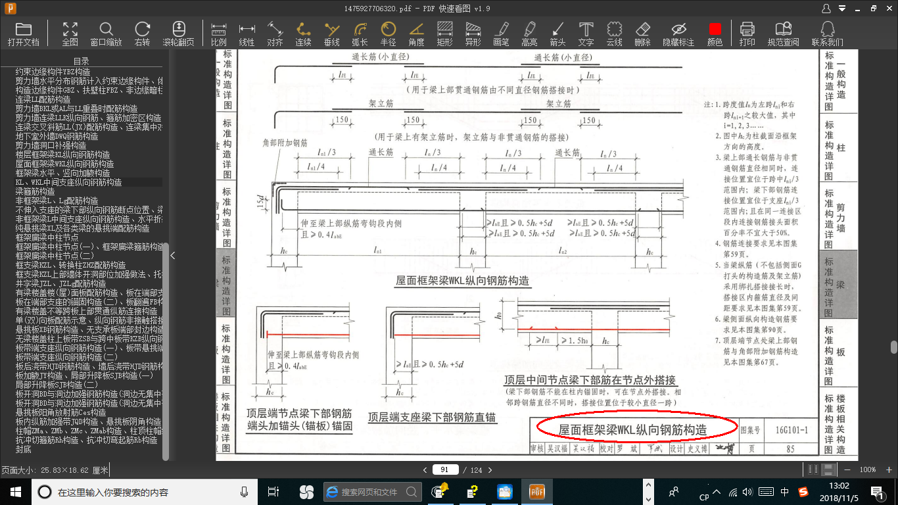This screenshot has height=505, width=898.
Task: Rotate the page with 右转
Action: (x=142, y=34)
